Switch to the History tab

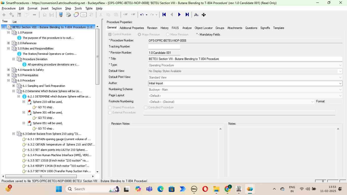coord(164,28)
